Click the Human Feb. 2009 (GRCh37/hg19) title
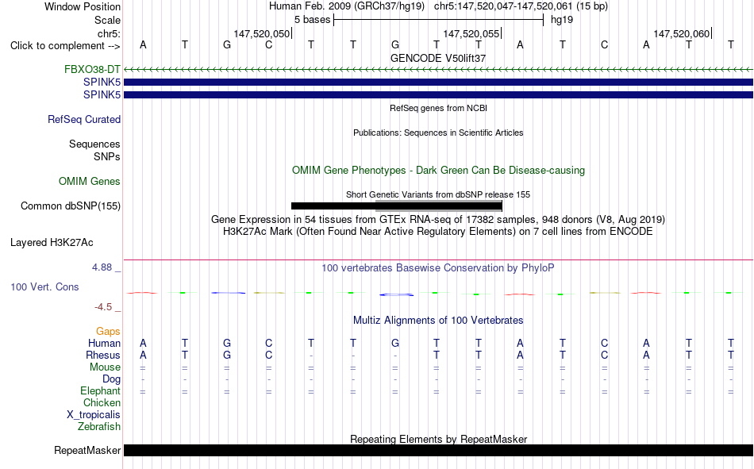 point(347,6)
